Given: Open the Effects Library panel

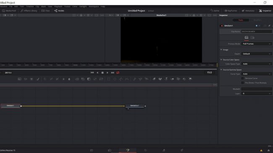Looking at the screenshot, I should click(x=29, y=11).
